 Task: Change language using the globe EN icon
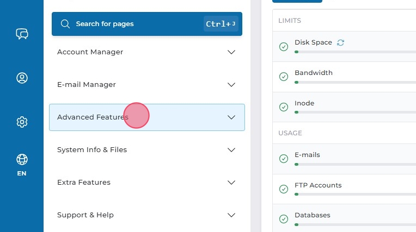click(22, 164)
